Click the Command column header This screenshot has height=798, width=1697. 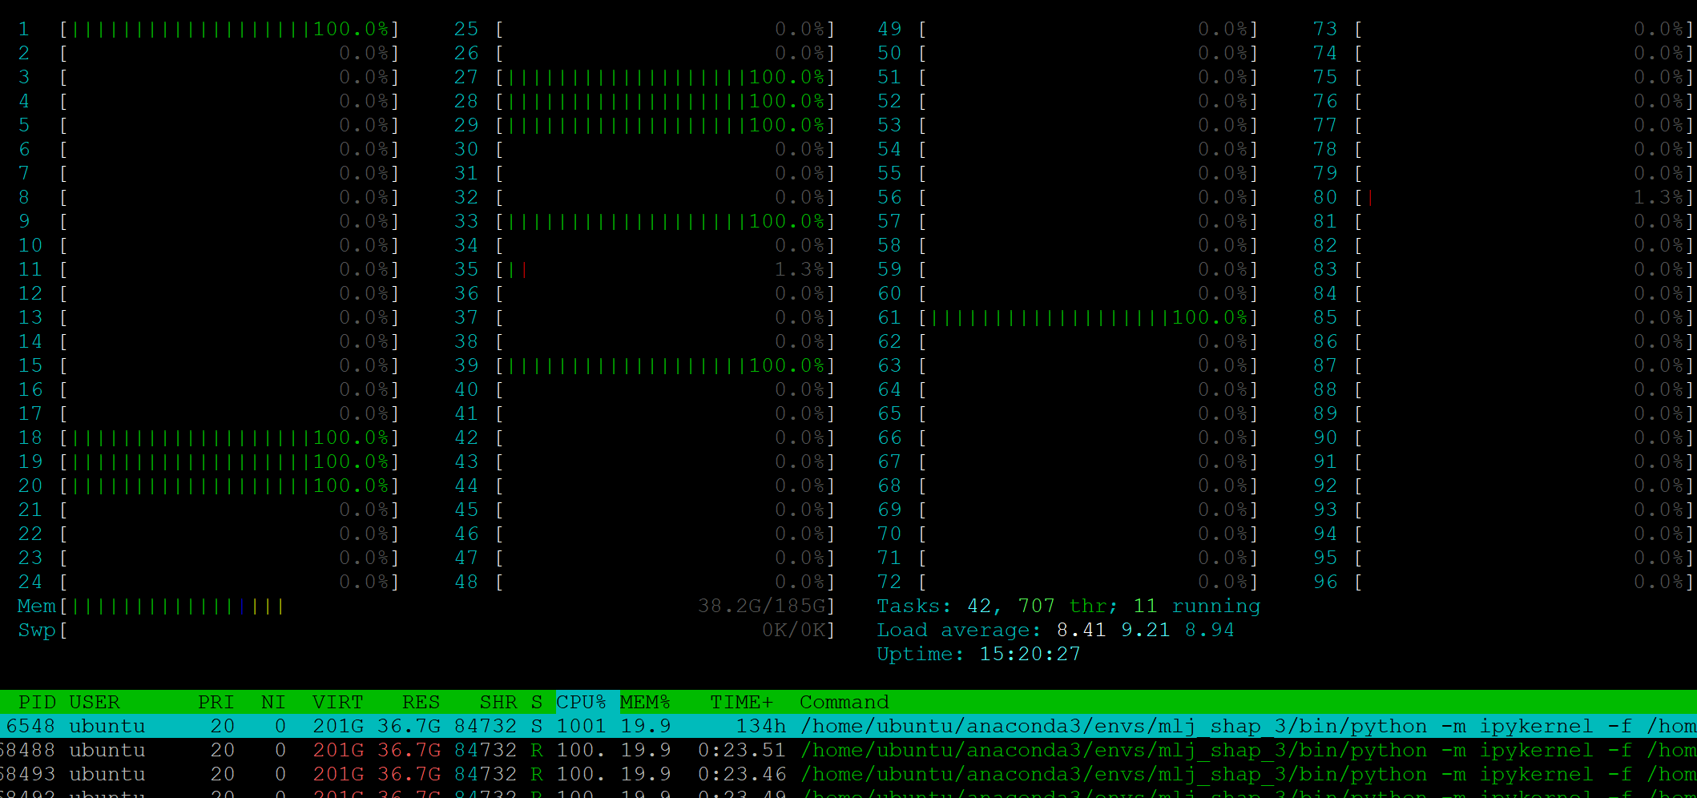[x=844, y=702]
